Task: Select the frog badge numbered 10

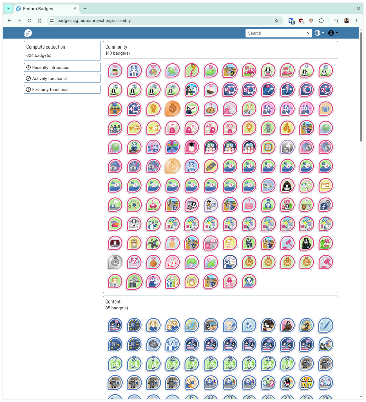Action: coord(211,70)
